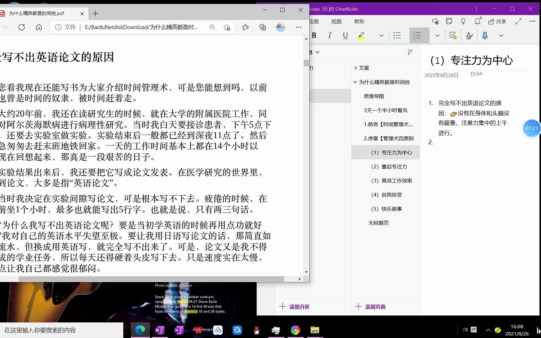Expand dropdown next to dictation microphone

(501, 35)
